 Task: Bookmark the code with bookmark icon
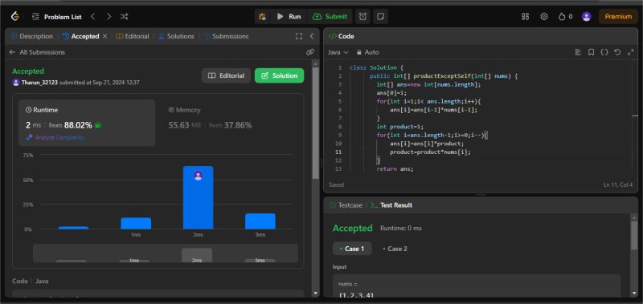pos(591,52)
